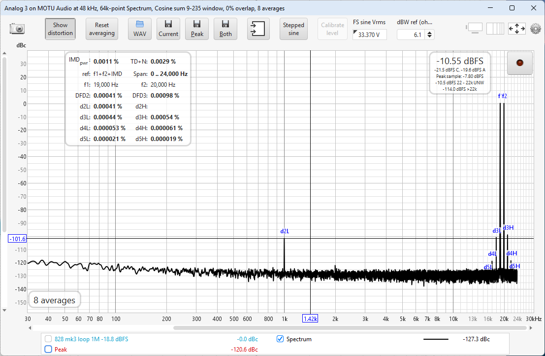Toggle the 828 mk3 loop trace checkbox
This screenshot has height=356, width=545.
48,339
